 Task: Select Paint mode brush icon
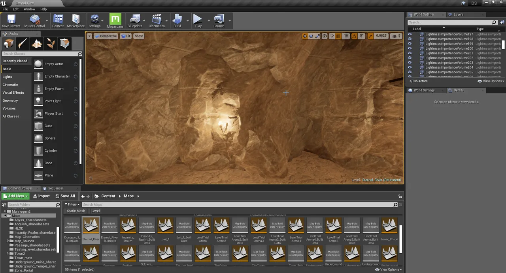pos(23,43)
